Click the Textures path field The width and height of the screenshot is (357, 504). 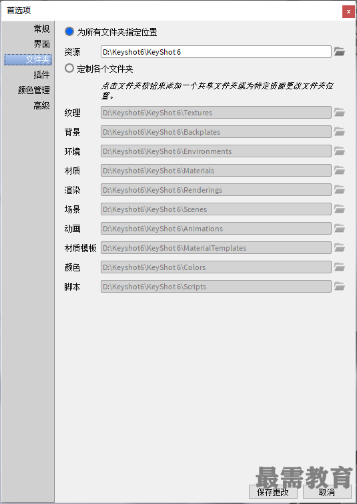[x=216, y=113]
